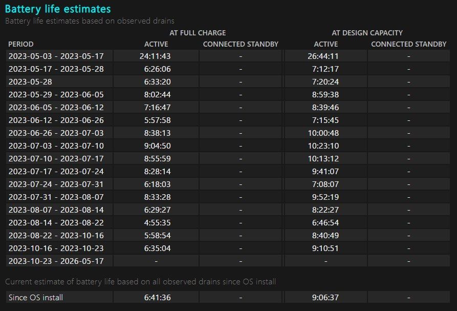Click active value 24:11:43

155,56
